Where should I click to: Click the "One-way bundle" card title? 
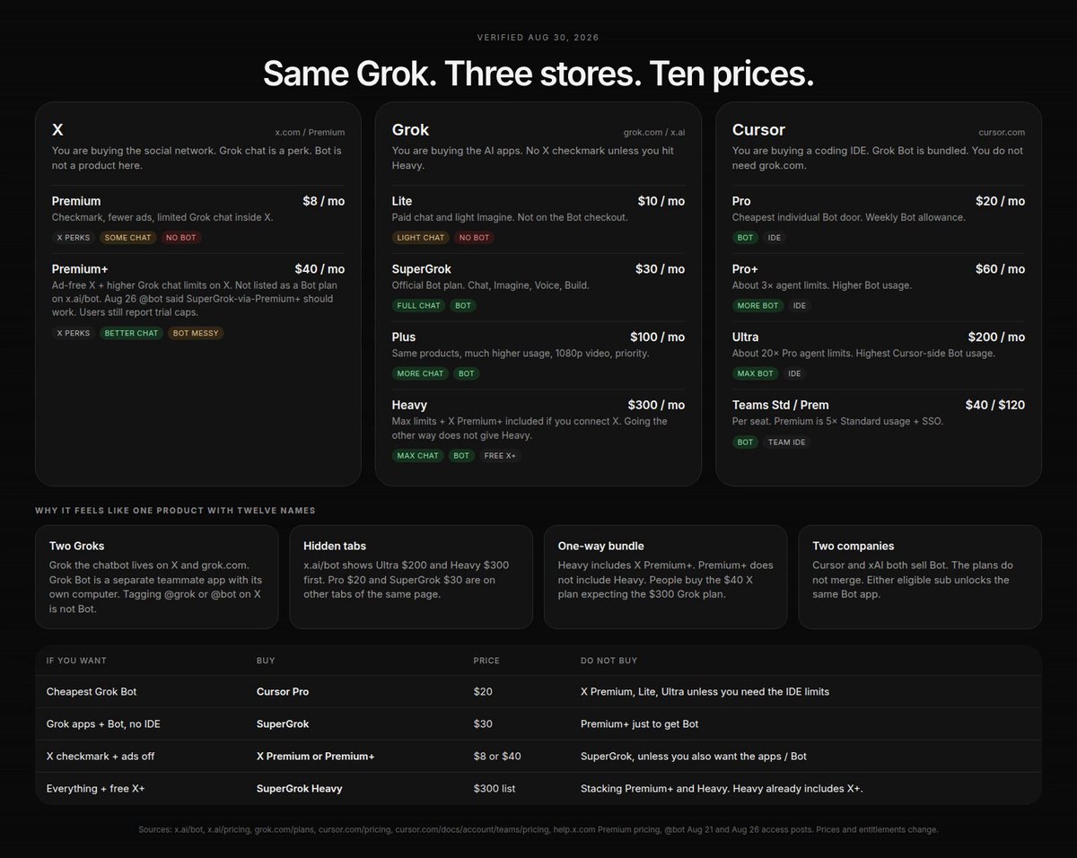point(601,546)
